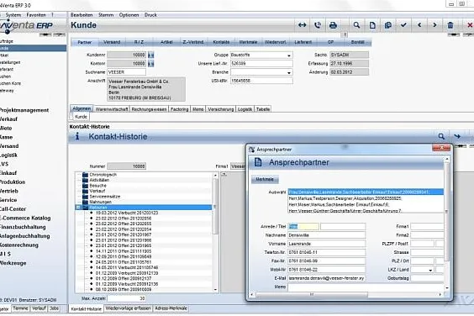Click the Mahnungen folder icon
The image size is (474, 316).
[85, 202]
